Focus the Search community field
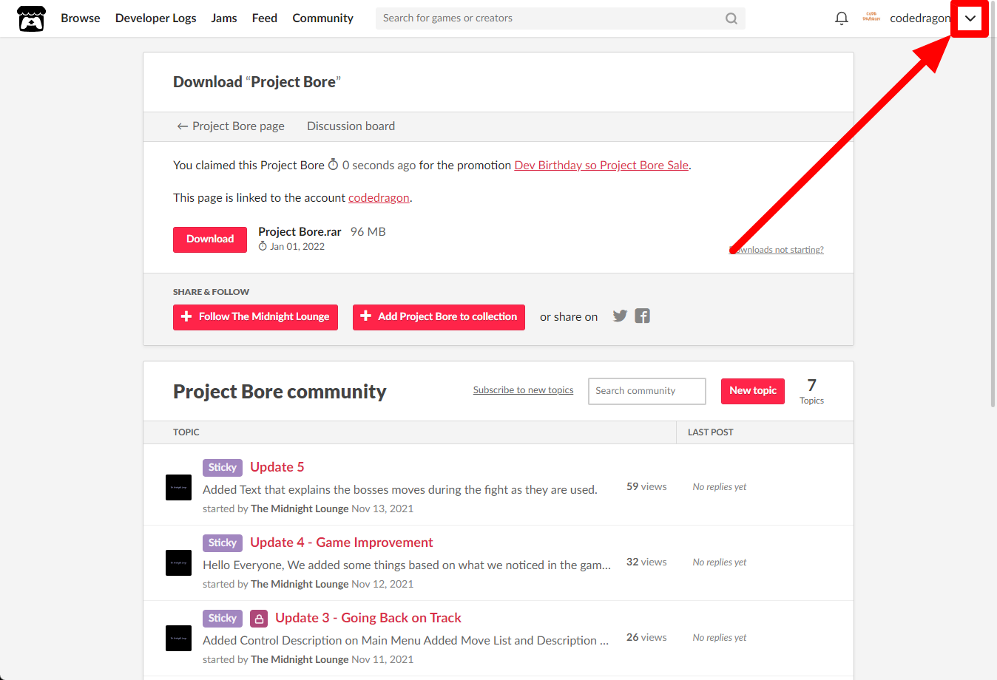This screenshot has height=680, width=997. point(647,391)
